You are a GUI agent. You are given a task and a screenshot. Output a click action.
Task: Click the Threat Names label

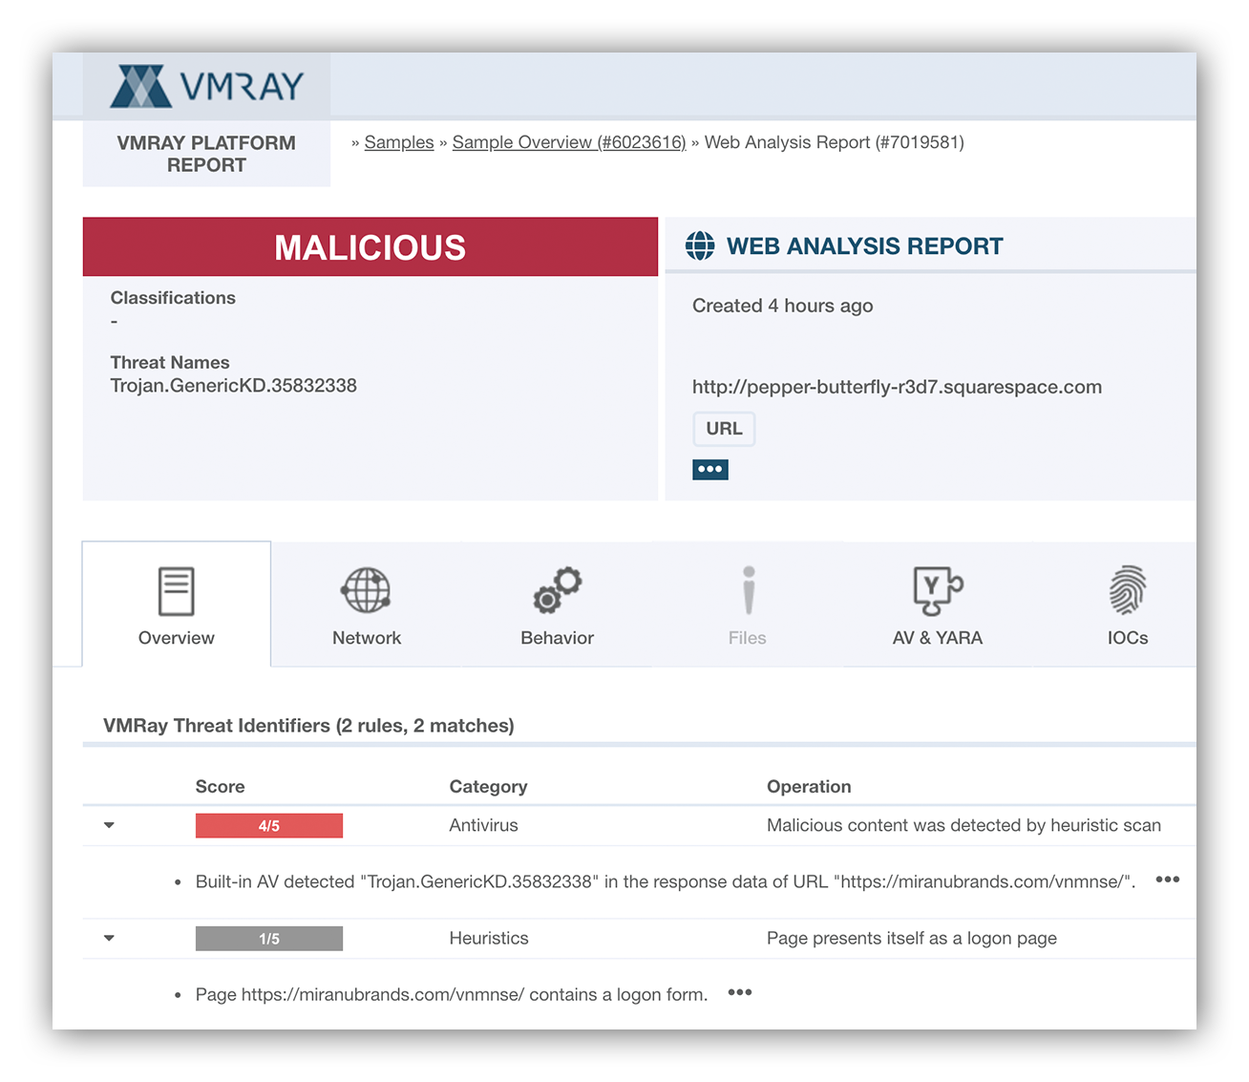170,363
